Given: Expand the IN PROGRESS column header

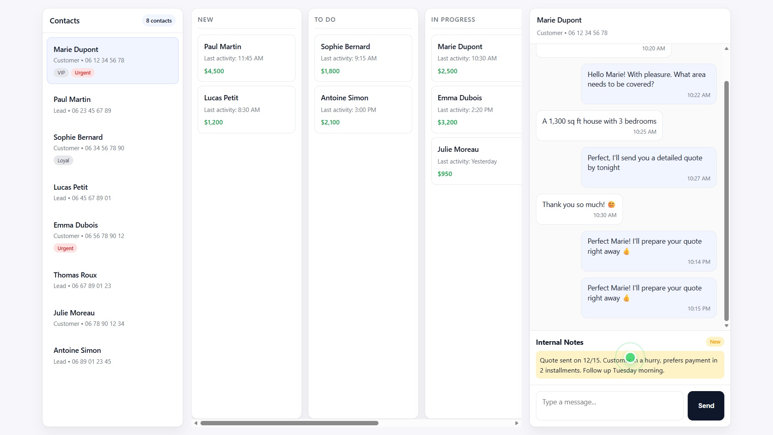Looking at the screenshot, I should [x=453, y=19].
